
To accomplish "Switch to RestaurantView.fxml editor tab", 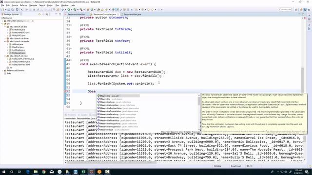I will (x=77, y=14).
